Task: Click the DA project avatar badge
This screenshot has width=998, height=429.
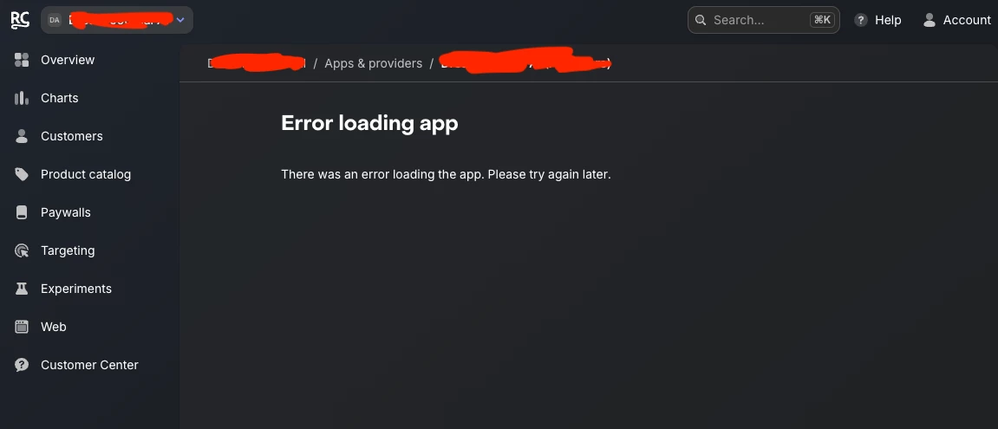Action: pos(55,21)
